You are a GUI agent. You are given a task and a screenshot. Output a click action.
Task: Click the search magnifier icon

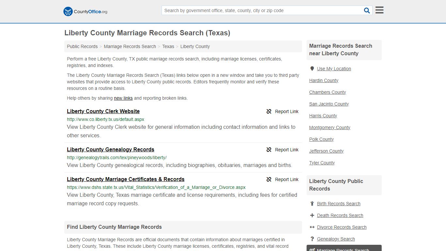click(367, 10)
